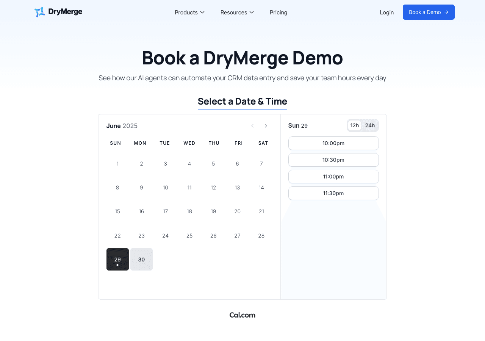Open the Pricing page
The width and height of the screenshot is (485, 341).
(x=278, y=12)
